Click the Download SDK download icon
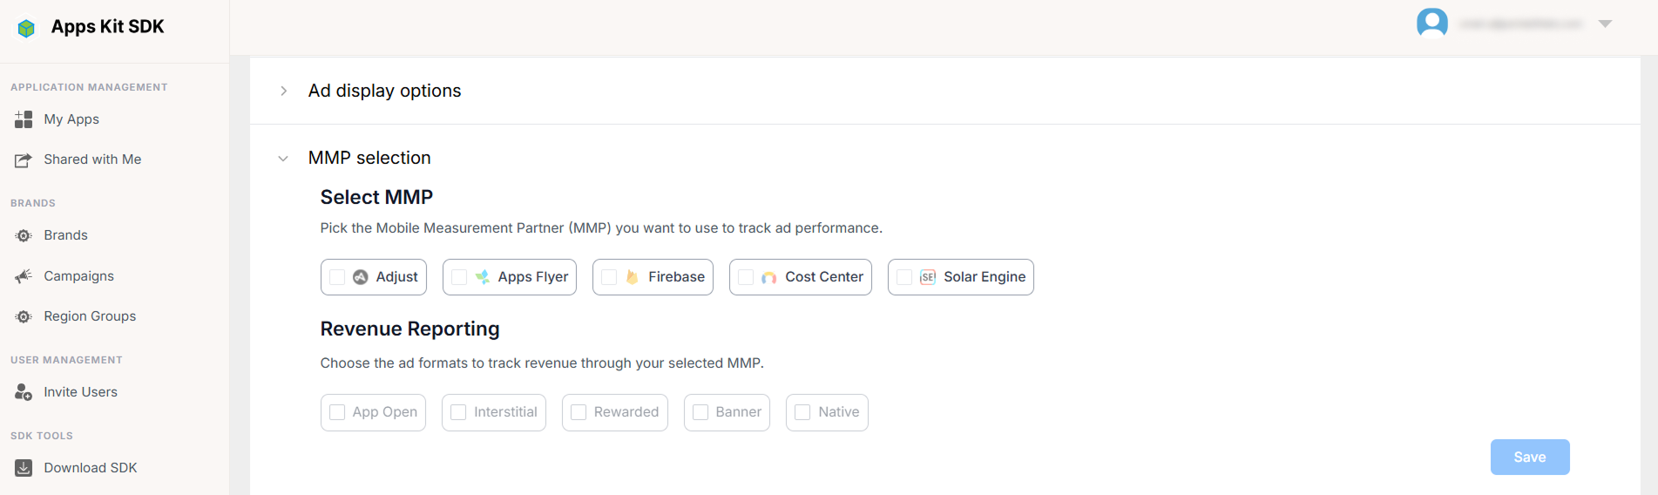This screenshot has height=495, width=1658. tap(24, 468)
